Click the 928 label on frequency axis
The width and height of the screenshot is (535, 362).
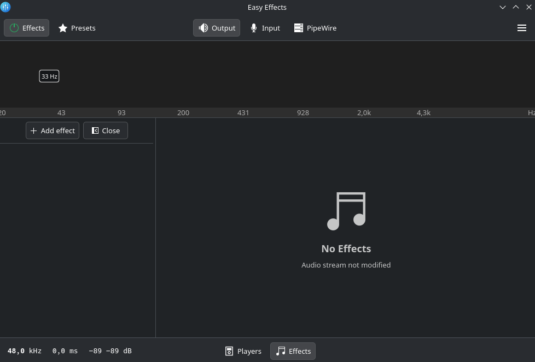[x=303, y=112]
